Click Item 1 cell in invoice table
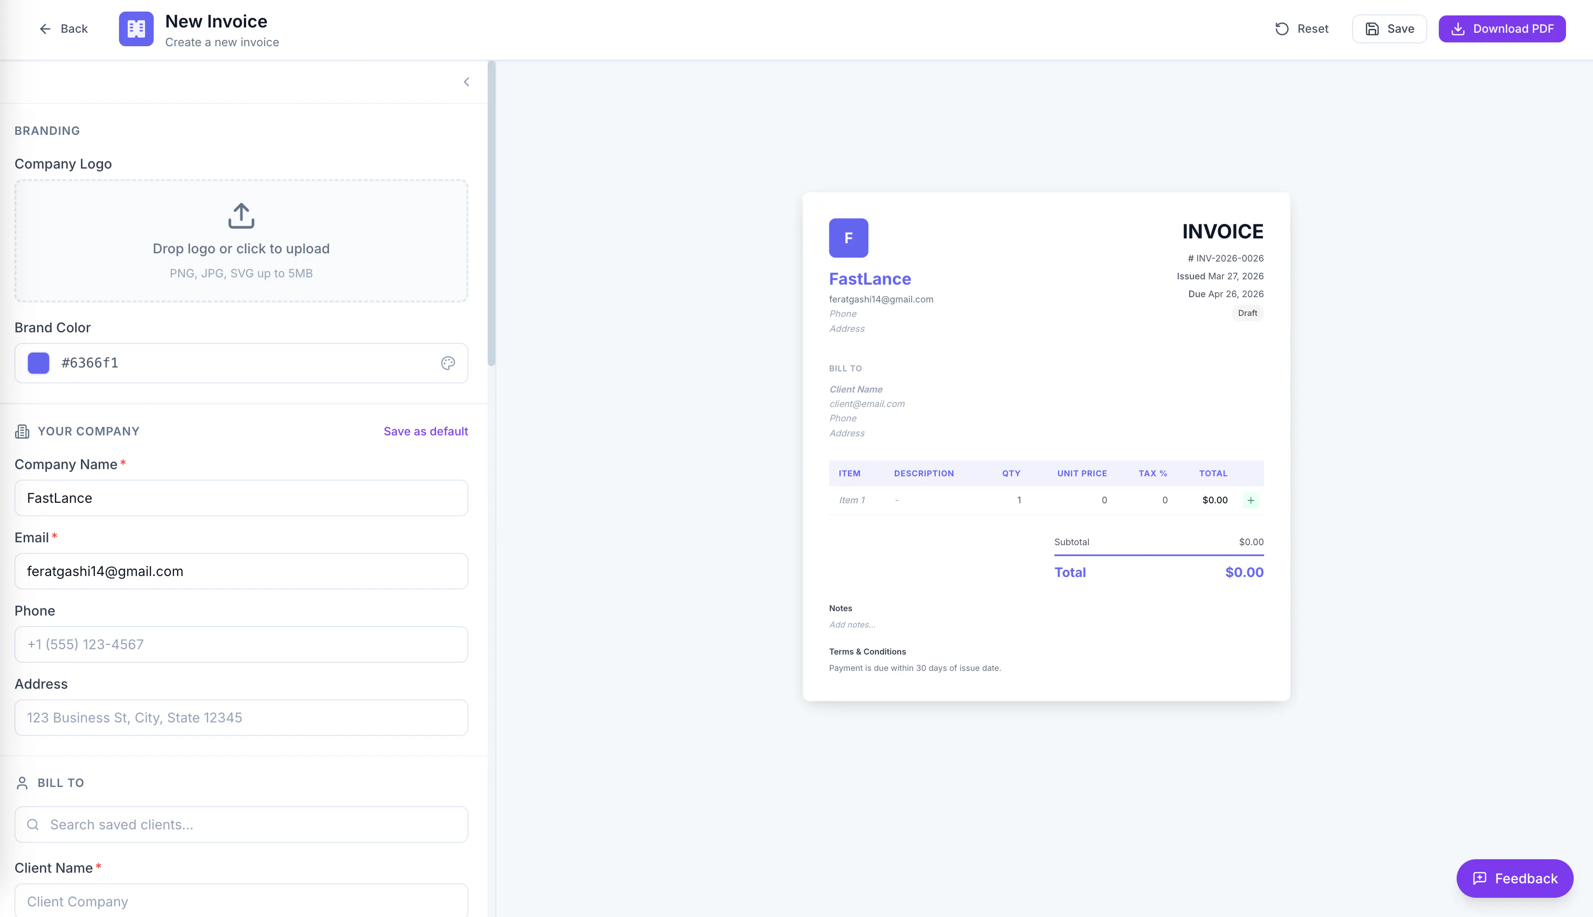This screenshot has width=1593, height=917. [x=852, y=500]
